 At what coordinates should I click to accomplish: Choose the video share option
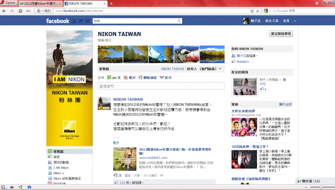pyautogui.click(x=165, y=77)
